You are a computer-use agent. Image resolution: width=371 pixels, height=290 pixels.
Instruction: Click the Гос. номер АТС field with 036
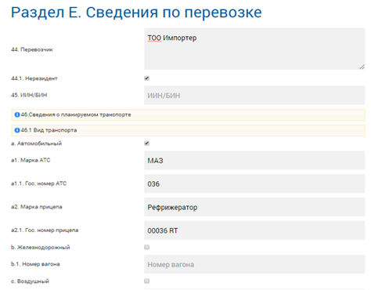pyautogui.click(x=254, y=183)
